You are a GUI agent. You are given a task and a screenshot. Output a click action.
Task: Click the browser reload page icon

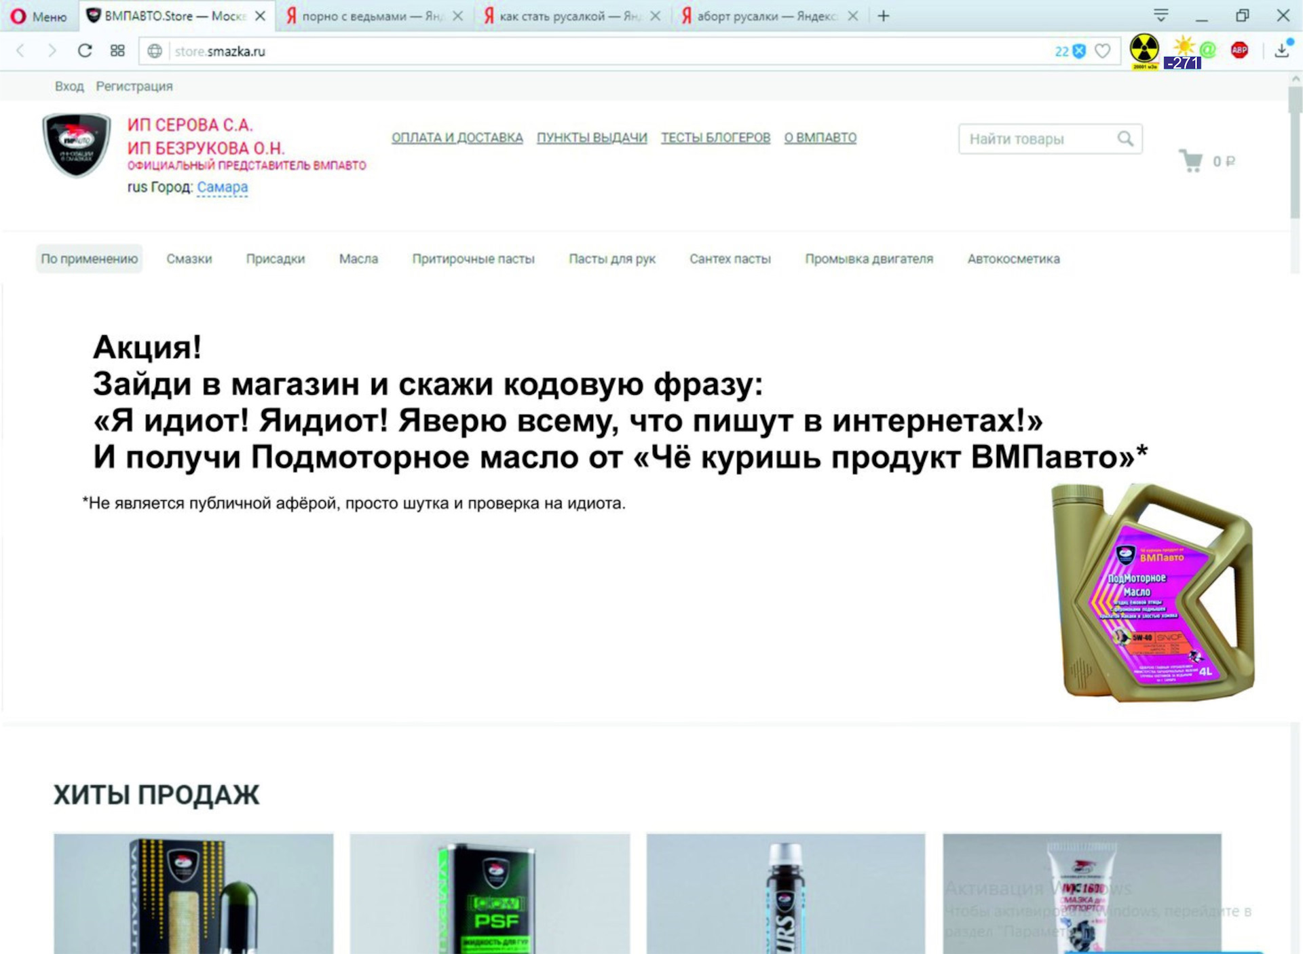click(85, 51)
